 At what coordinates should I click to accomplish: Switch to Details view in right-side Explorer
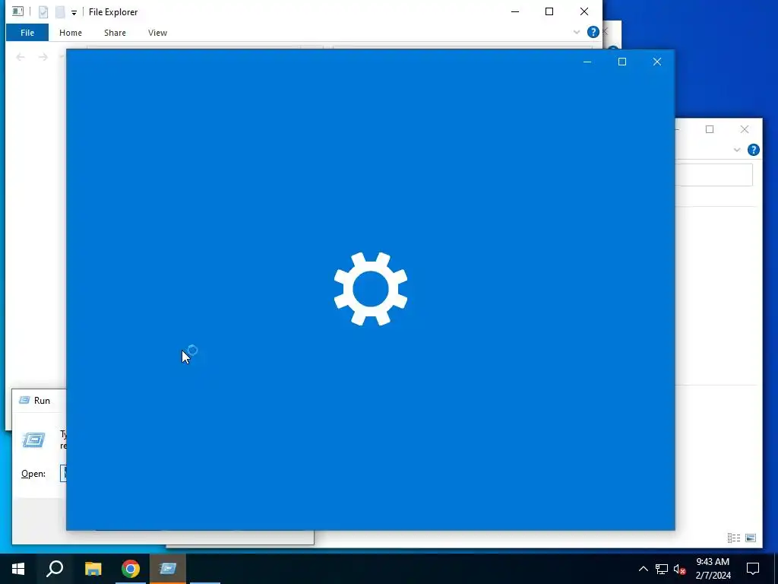[734, 538]
